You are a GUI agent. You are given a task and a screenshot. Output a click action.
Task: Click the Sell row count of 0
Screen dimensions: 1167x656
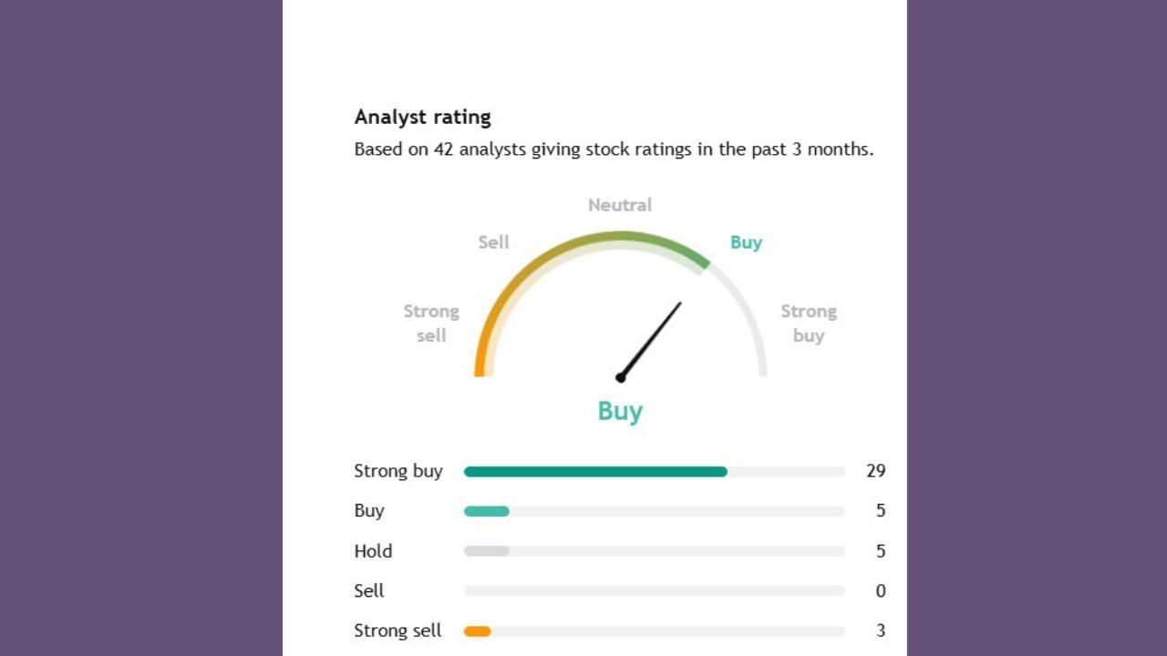pos(880,591)
